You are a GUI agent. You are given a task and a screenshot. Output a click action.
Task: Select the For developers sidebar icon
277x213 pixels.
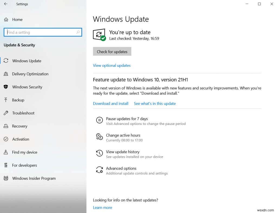click(x=6, y=165)
